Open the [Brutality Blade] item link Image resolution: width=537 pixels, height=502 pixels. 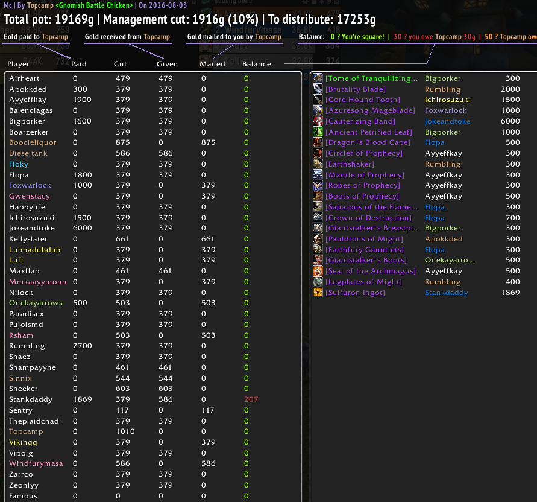coord(356,89)
